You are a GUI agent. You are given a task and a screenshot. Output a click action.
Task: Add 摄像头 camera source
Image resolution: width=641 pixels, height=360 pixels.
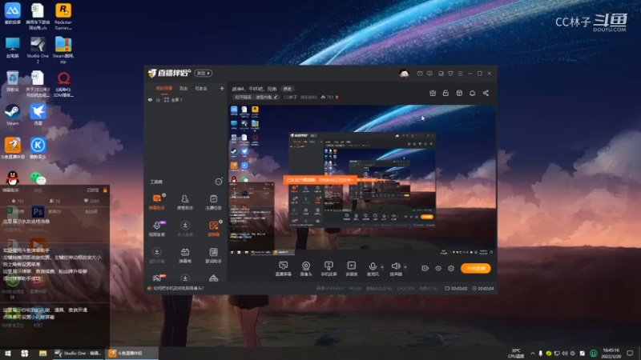pyautogui.click(x=306, y=269)
